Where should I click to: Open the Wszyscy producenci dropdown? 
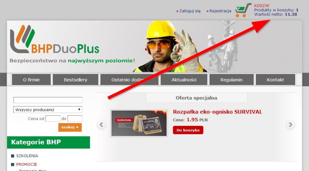(x=48, y=110)
